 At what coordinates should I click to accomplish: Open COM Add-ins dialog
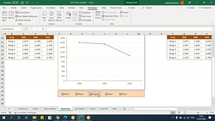(59, 16)
